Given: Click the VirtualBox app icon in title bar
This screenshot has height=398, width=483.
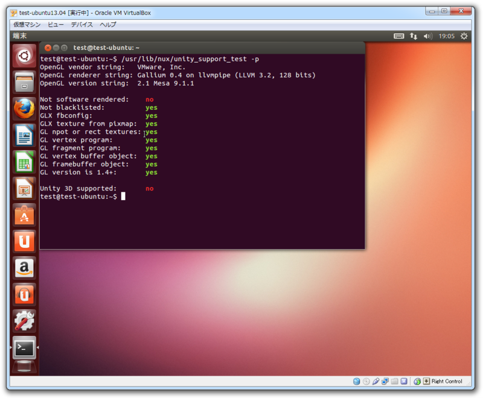Looking at the screenshot, I should point(13,13).
